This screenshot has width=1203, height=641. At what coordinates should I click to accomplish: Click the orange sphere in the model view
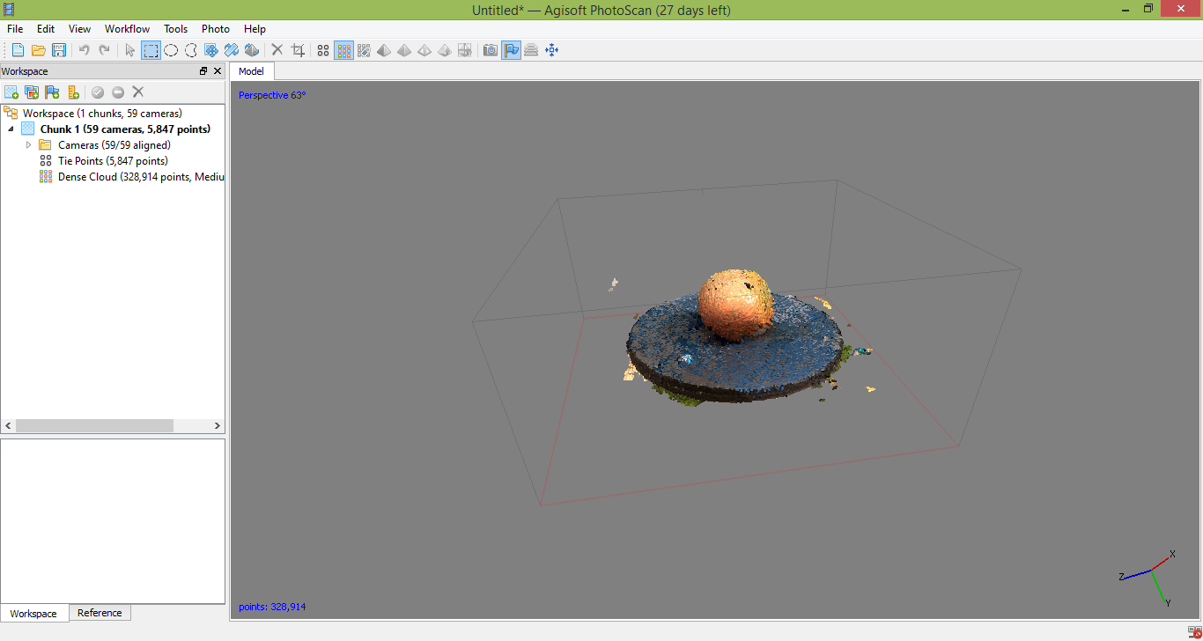(736, 304)
